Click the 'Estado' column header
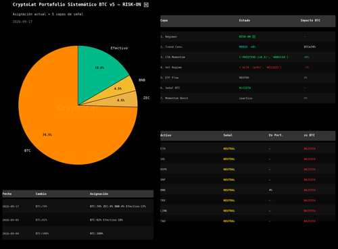 245,20
